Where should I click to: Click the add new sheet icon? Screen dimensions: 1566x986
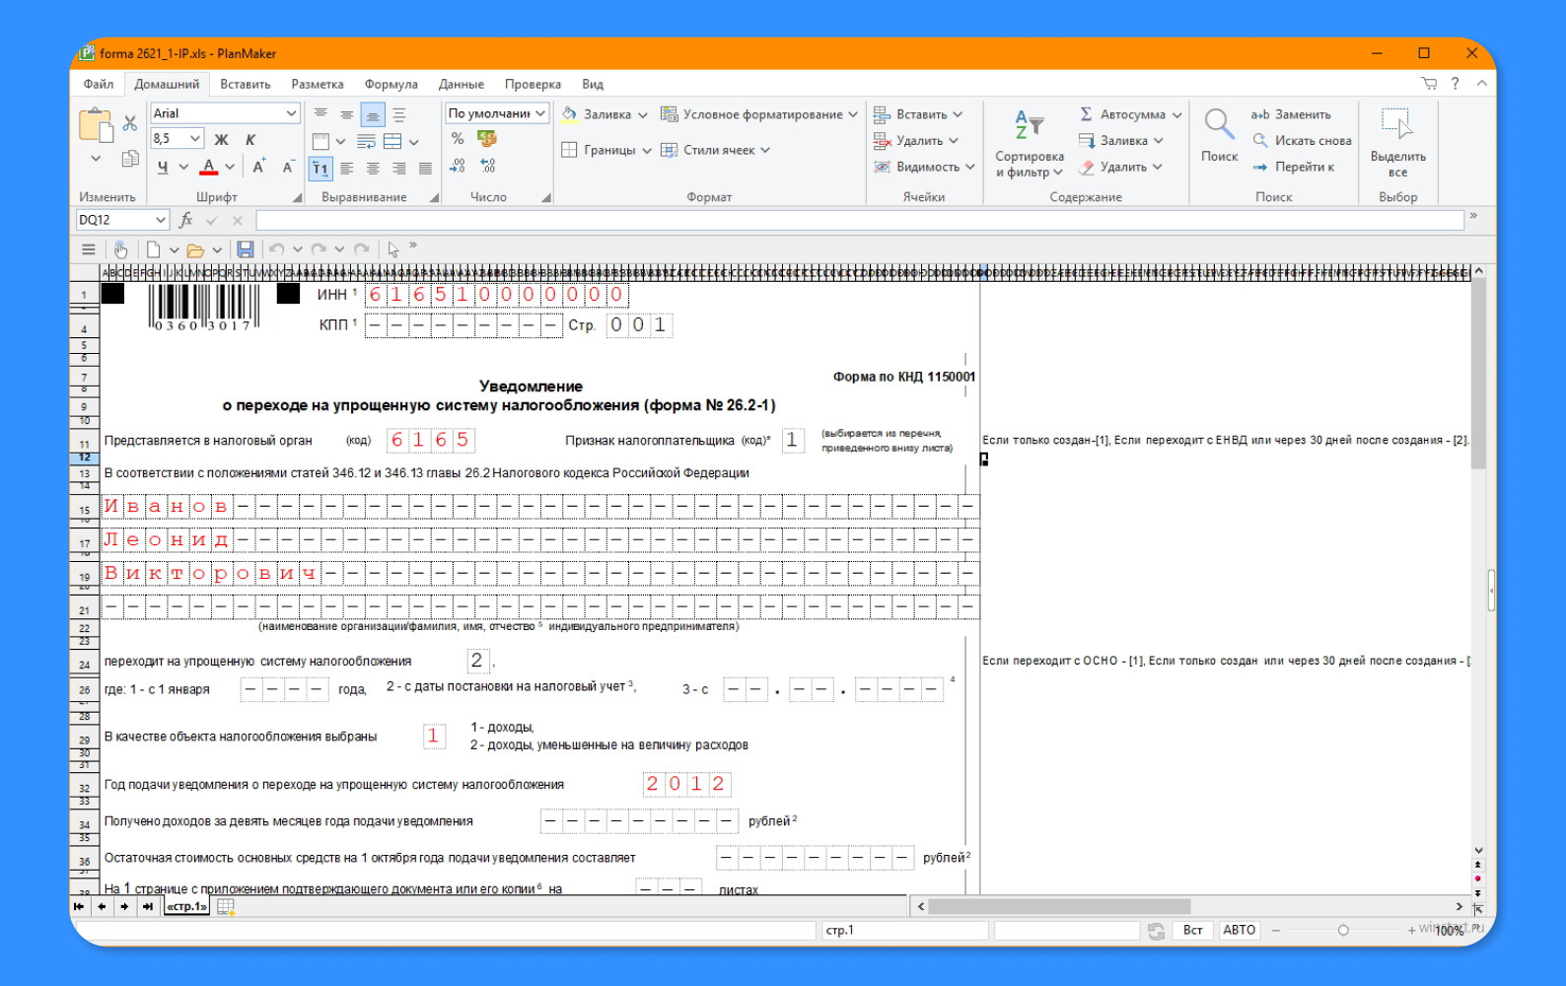coord(226,906)
